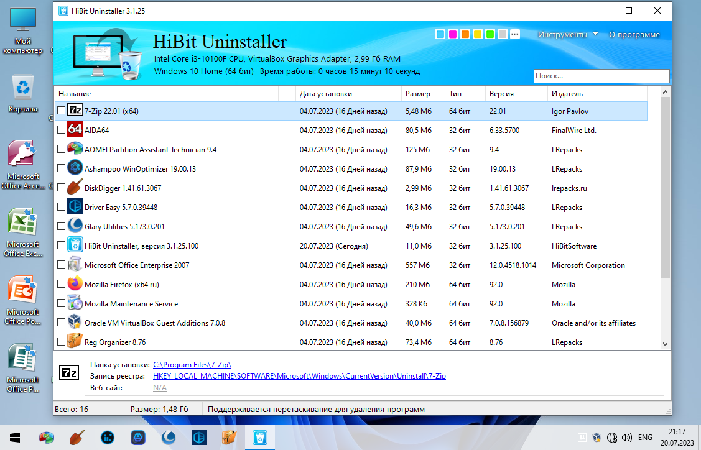Click the HiBit Uninstaller row icon
701x450 pixels.
75,245
